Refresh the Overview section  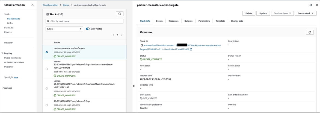310,32
